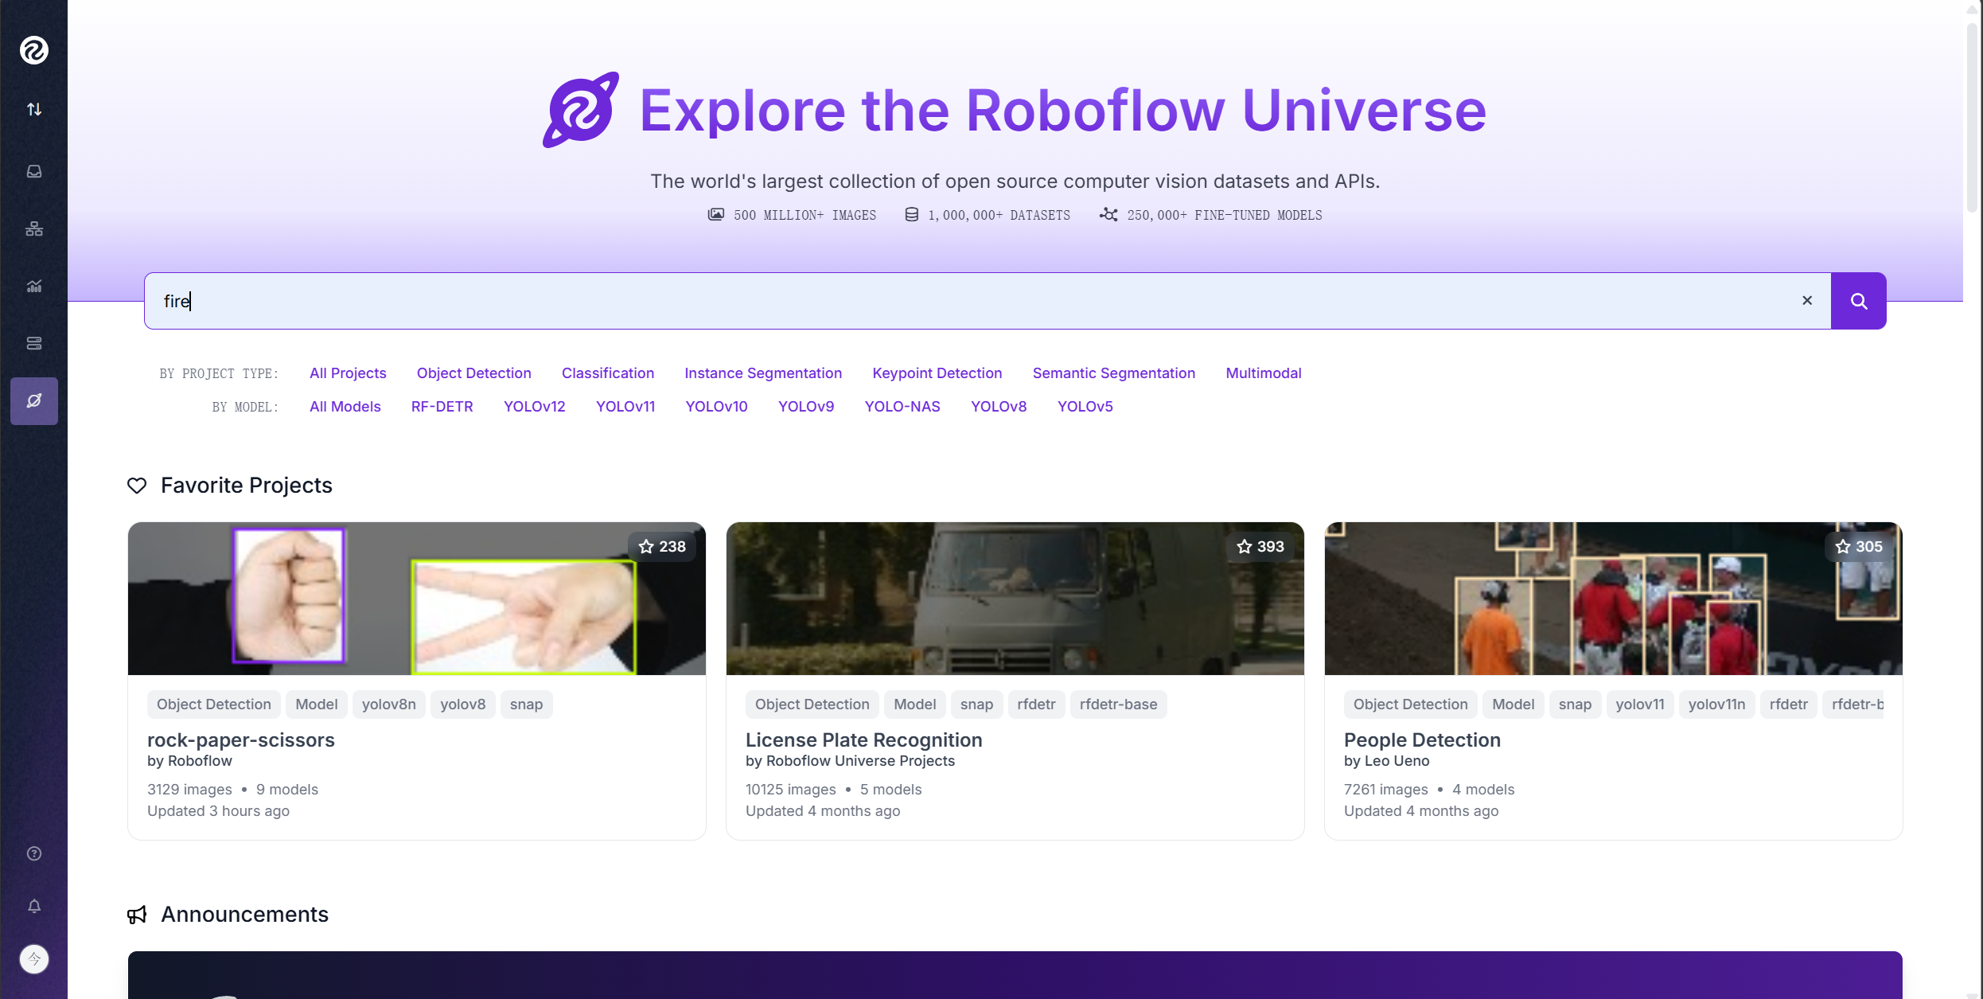The width and height of the screenshot is (1983, 999).
Task: Click '3129 images' text on rock-paper-scissors
Action: click(189, 790)
